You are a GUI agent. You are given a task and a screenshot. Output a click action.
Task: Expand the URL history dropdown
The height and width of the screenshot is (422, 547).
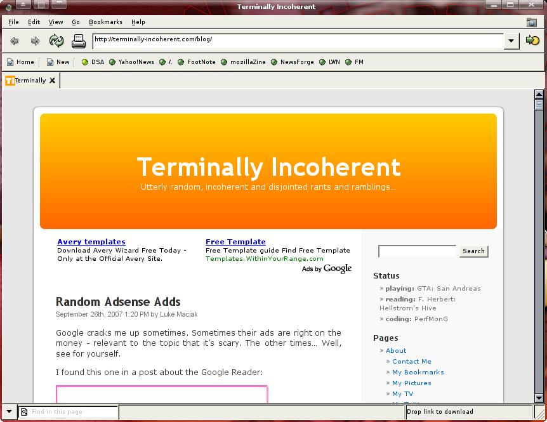[512, 41]
